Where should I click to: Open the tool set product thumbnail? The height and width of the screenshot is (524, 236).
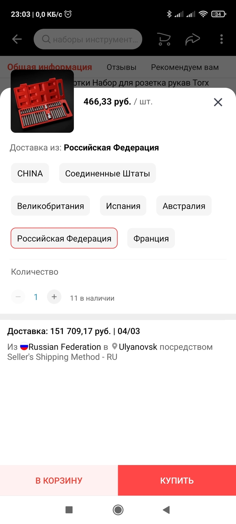[x=42, y=101]
